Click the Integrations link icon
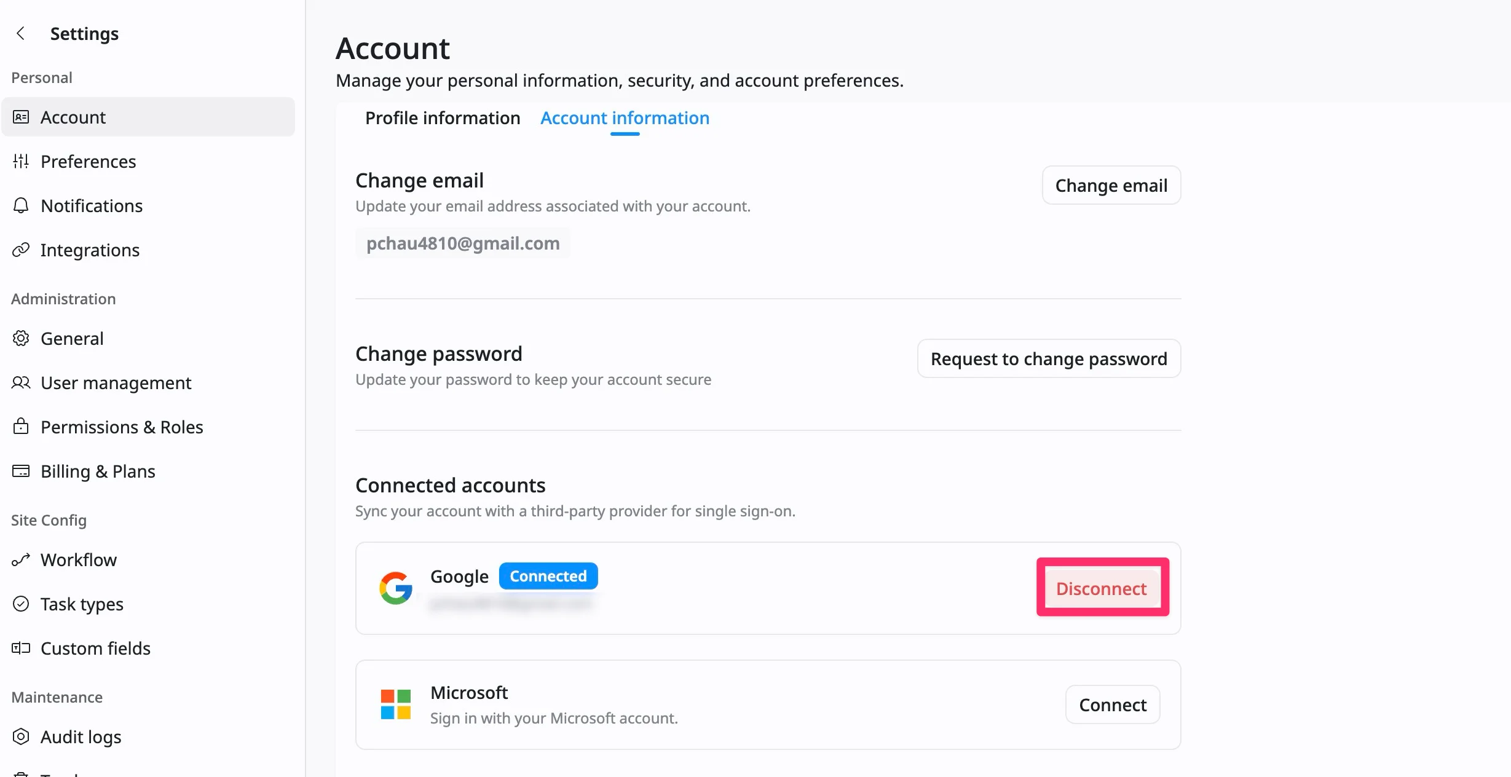Screen dimensions: 1511x777 coord(21,250)
